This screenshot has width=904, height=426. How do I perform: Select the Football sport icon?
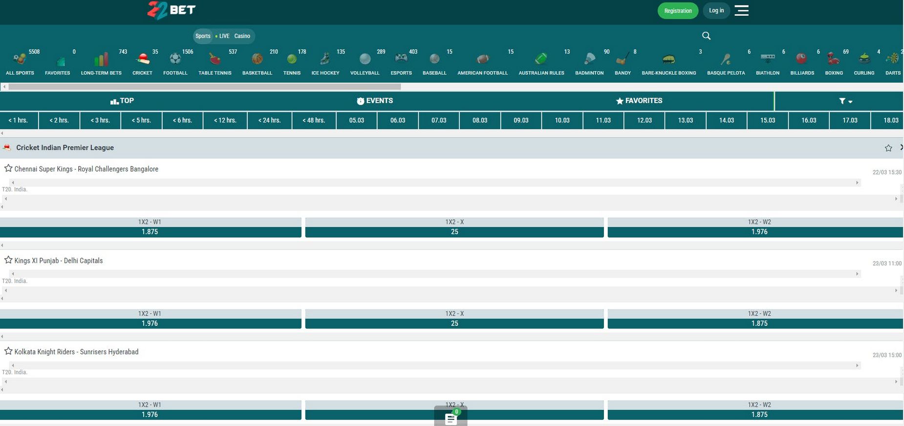[175, 59]
